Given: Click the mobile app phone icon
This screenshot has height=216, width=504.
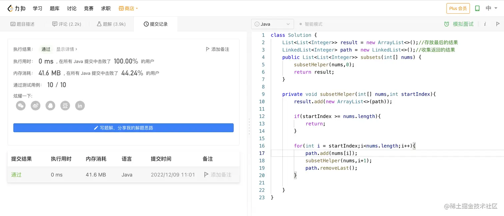Looking at the screenshot, I should click(477, 8).
